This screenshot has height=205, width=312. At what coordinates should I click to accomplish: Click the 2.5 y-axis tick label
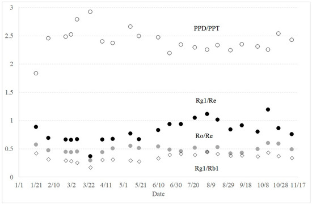point(9,36)
